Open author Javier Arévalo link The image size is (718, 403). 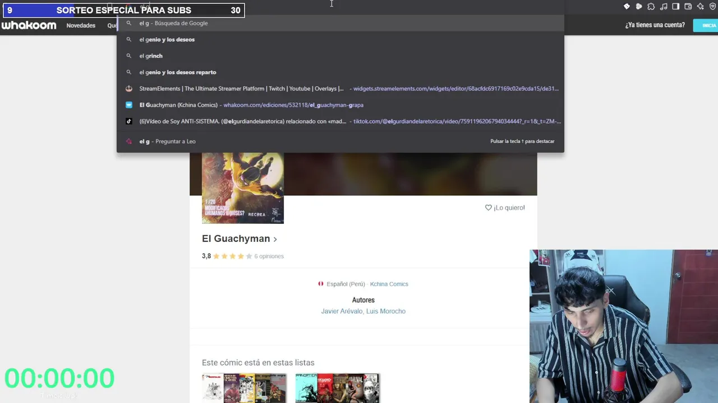point(342,311)
